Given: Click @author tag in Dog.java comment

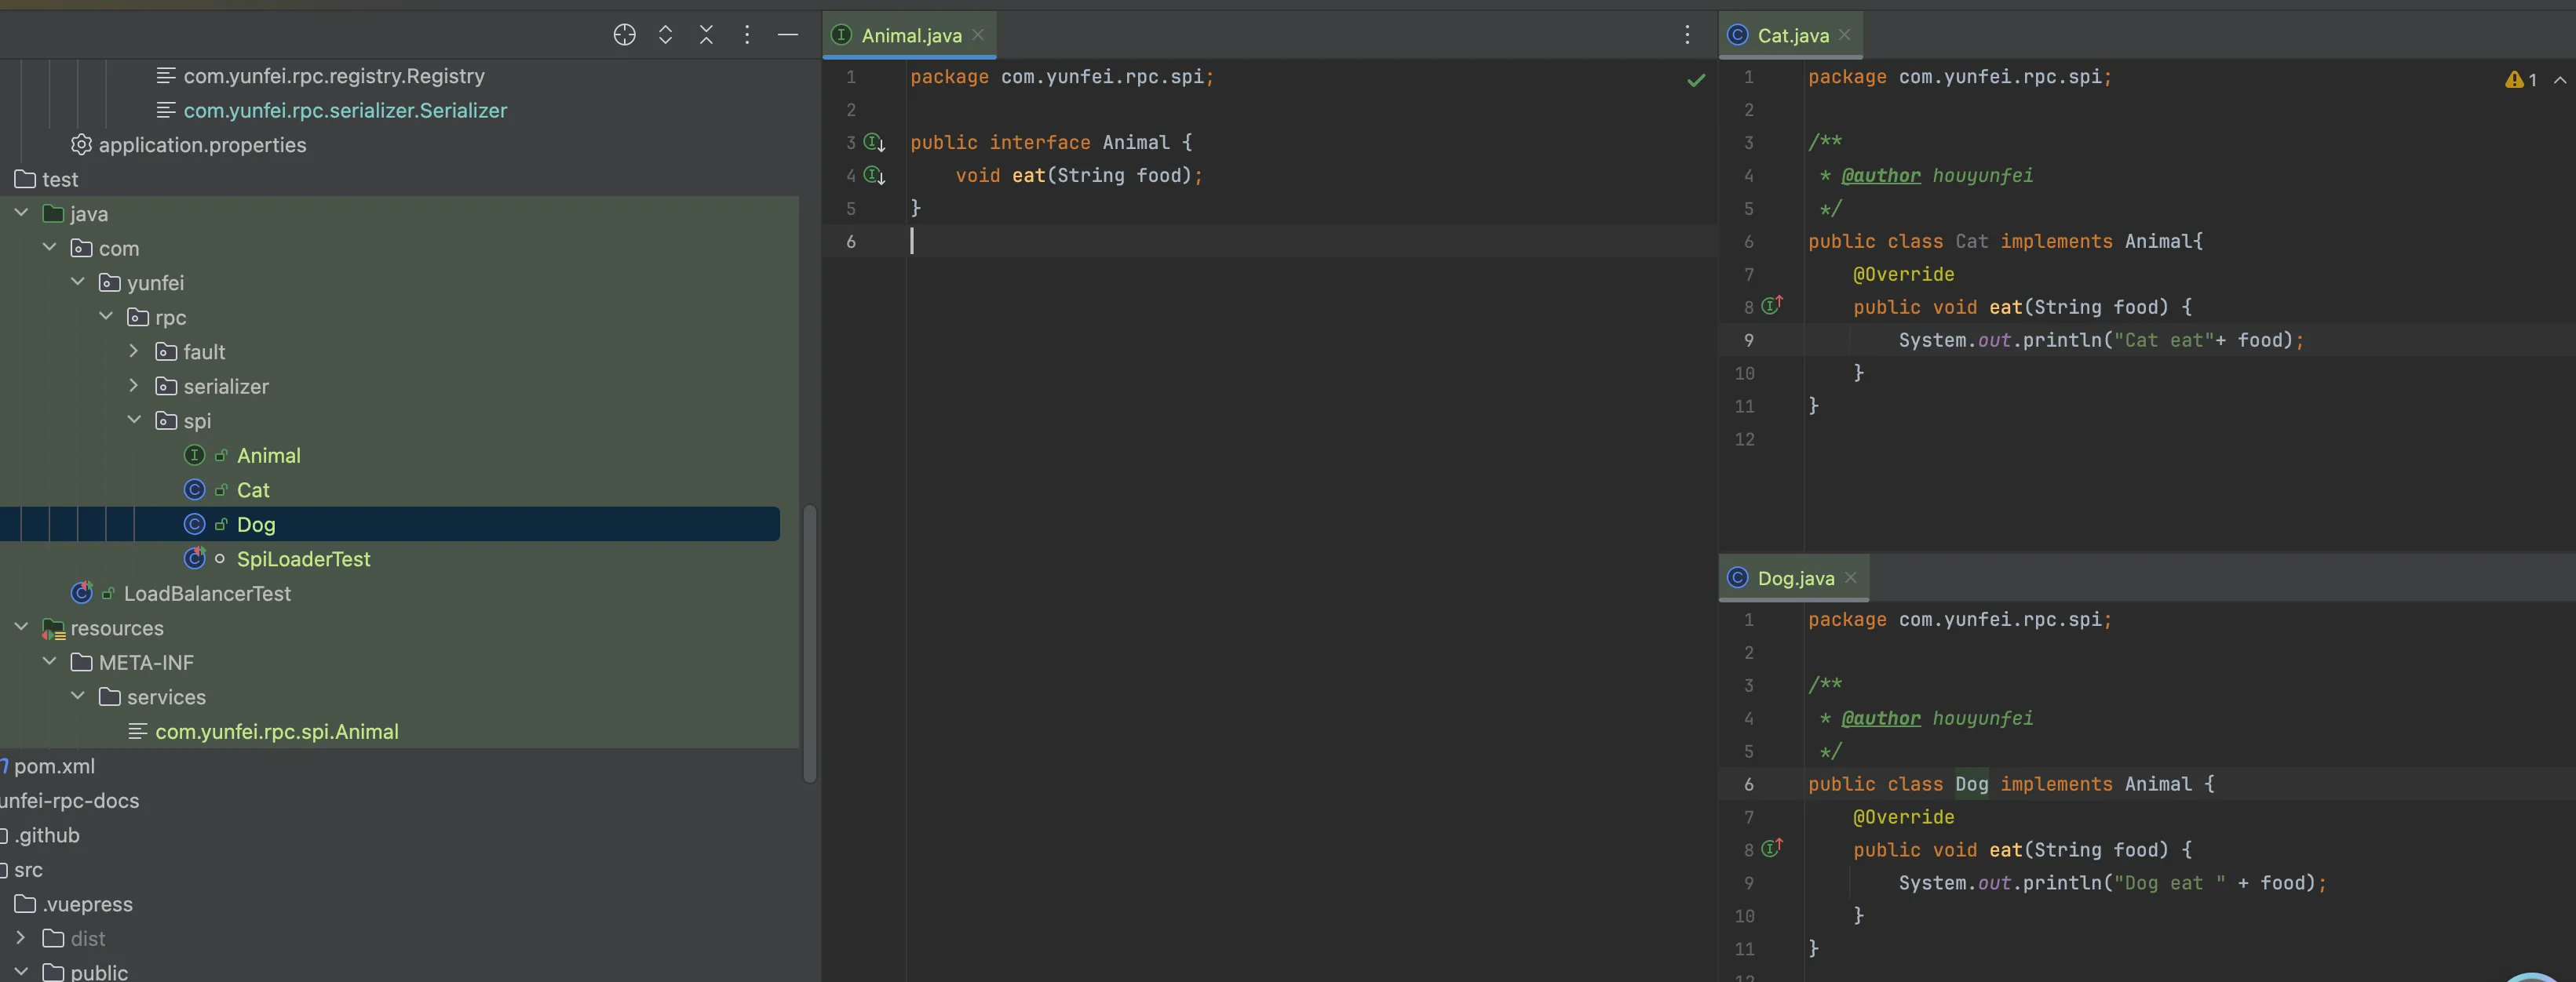Looking at the screenshot, I should 1880,719.
